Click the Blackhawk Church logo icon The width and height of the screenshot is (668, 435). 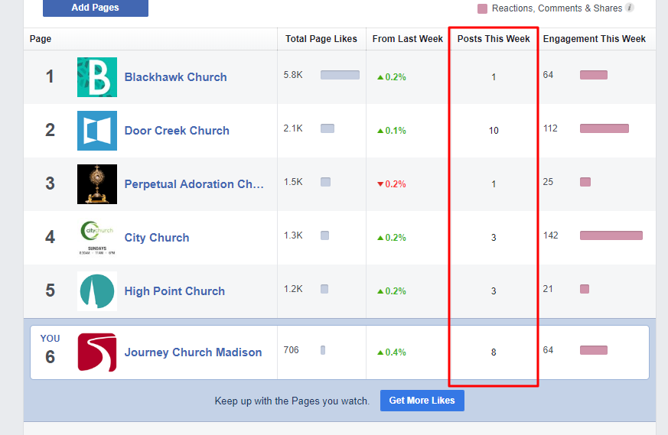[97, 77]
